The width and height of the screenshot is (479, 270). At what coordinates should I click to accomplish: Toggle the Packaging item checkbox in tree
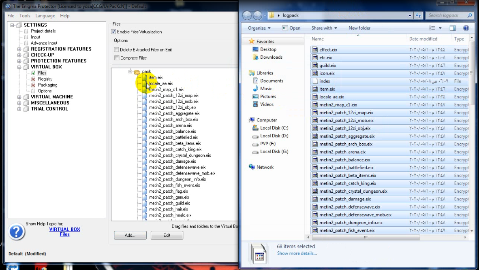(x=33, y=85)
